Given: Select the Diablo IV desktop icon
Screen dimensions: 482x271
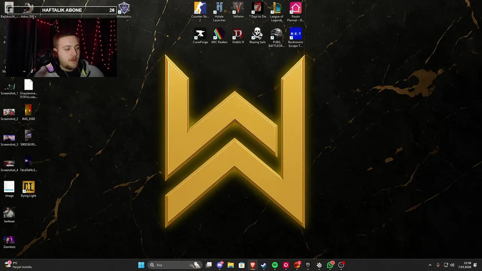Looking at the screenshot, I should [x=238, y=36].
